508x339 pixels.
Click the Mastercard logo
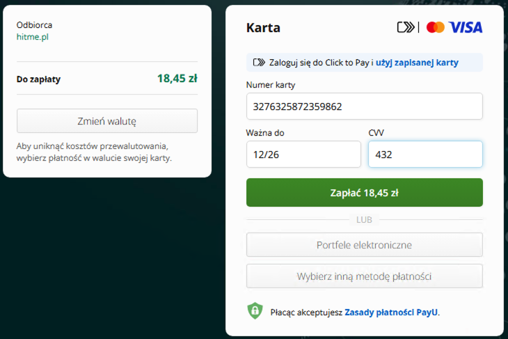[436, 27]
